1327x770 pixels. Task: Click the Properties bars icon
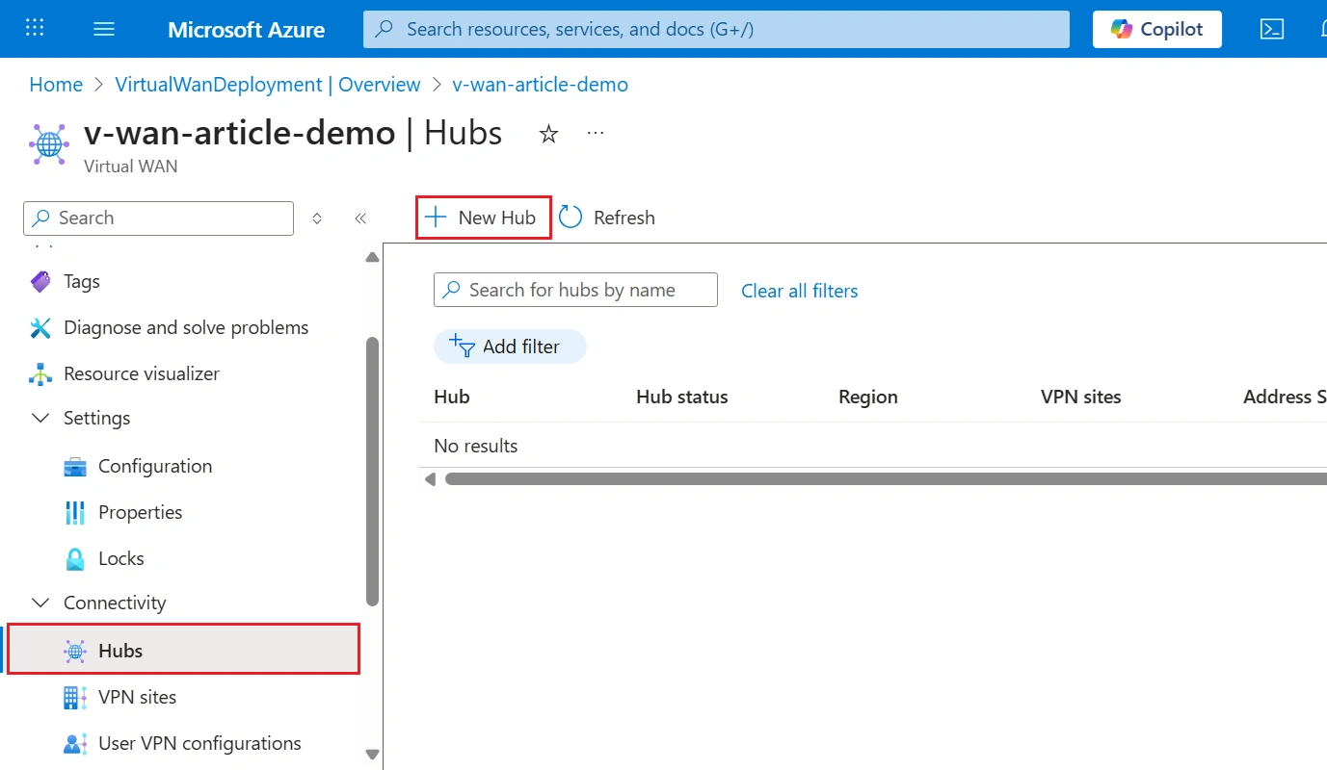(75, 512)
